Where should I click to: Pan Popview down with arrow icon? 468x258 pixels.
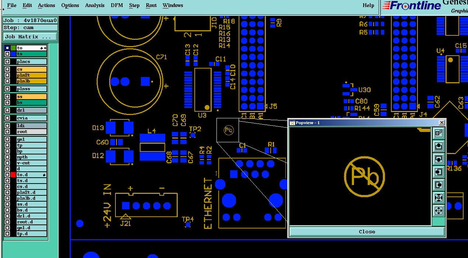coord(438,159)
